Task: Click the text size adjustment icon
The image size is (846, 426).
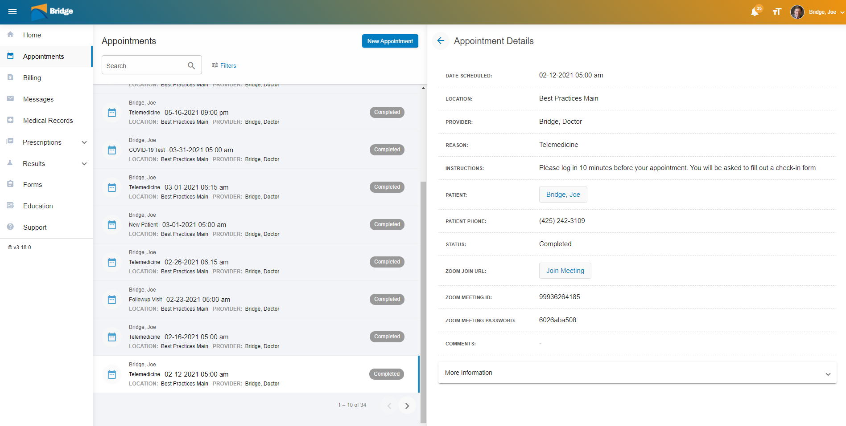Action: click(x=777, y=12)
